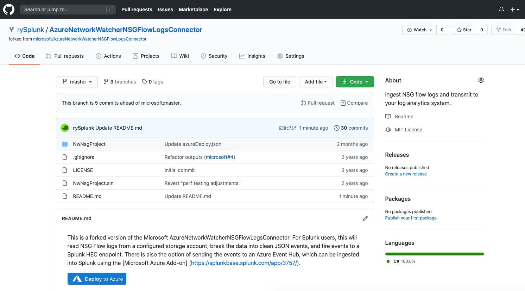This screenshot has height=291, width=525.
Task: Open the NwNsgProject.sln file
Action: [x=93, y=183]
